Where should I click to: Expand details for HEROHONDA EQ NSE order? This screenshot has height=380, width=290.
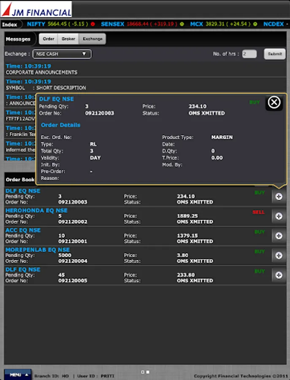[x=279, y=216]
